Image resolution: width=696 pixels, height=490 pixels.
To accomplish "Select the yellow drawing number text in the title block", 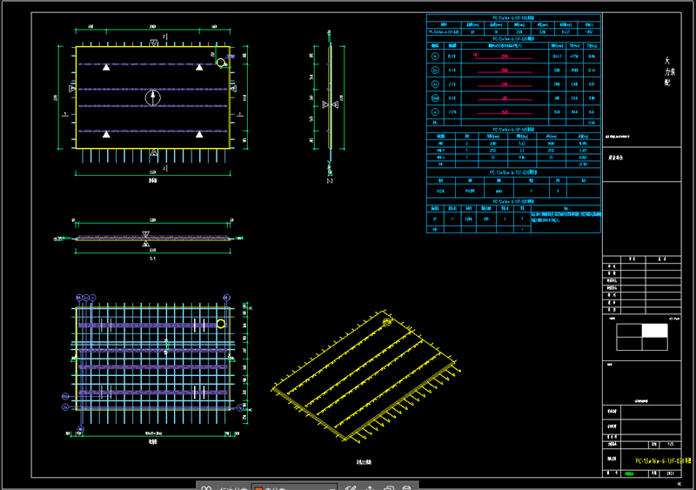I will coord(663,461).
